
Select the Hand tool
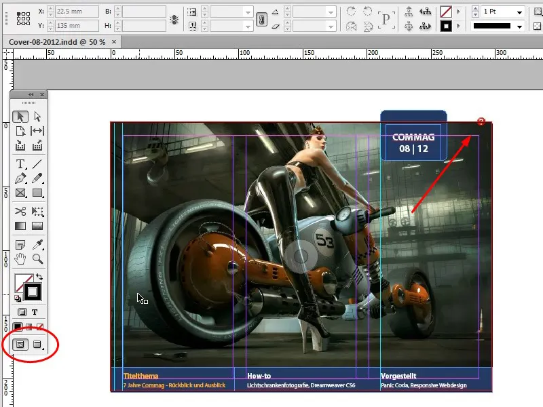pyautogui.click(x=20, y=258)
